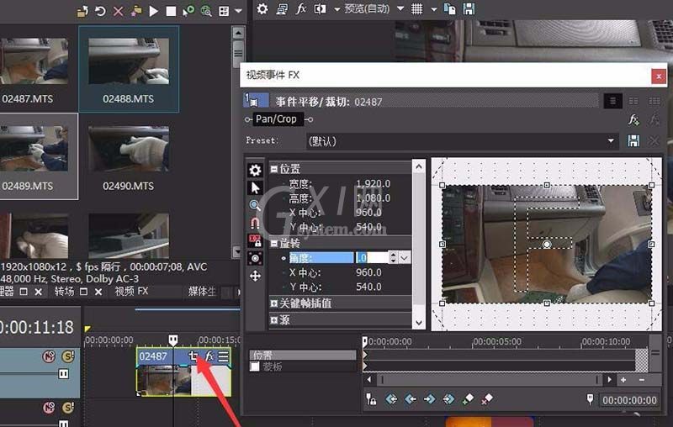Start media preview with play button
This screenshot has width=673, height=427.
153,11
